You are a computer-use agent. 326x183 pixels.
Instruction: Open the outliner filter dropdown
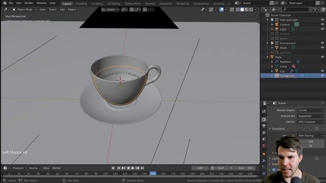[x=316, y=9]
